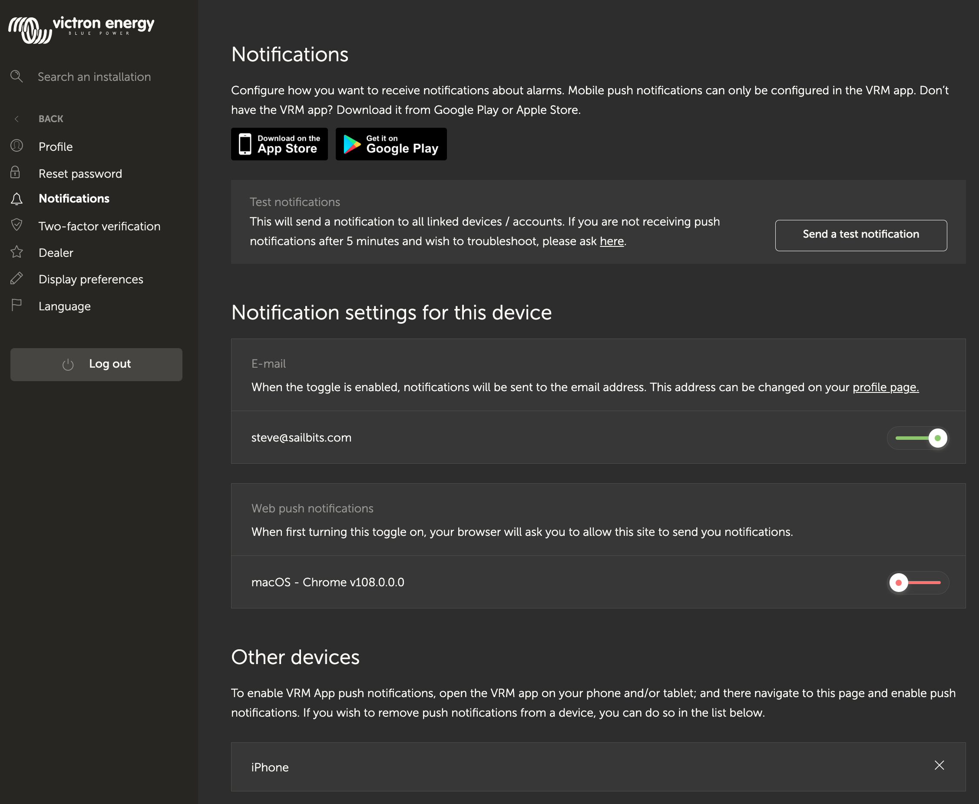Image resolution: width=979 pixels, height=804 pixels.
Task: Click the Reset password lock icon
Action: (15, 172)
